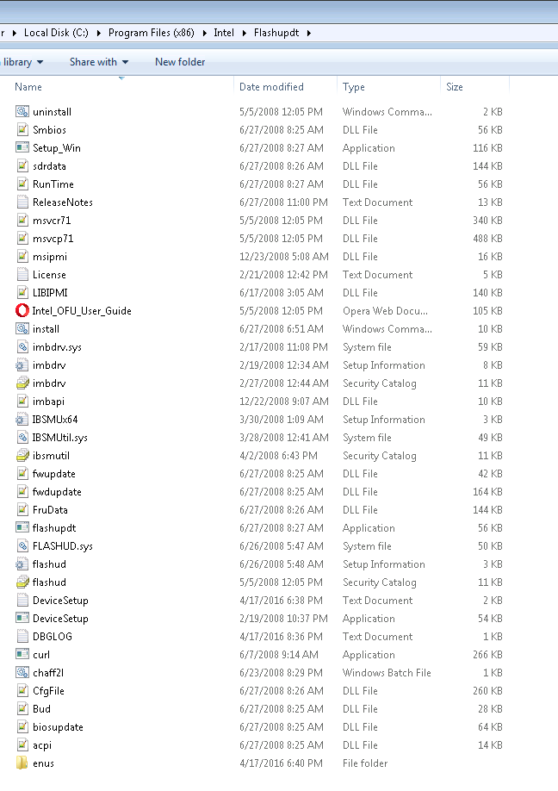Expand breadcrumb arrow after Program Files (x86)
Image resolution: width=558 pixels, height=791 pixels.
point(205,33)
